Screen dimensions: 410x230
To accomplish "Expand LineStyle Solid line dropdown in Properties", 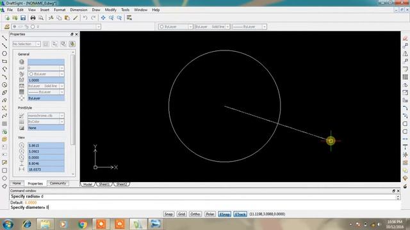I will coord(61,86).
